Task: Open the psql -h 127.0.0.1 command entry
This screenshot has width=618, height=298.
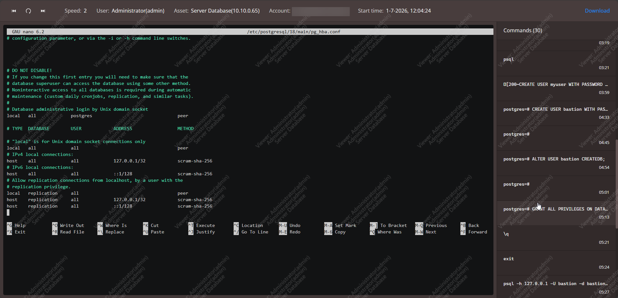Action: (x=556, y=286)
